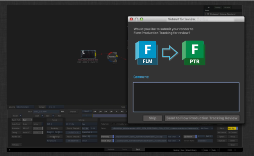Click the play-backward triangle icon

(x=116, y=112)
